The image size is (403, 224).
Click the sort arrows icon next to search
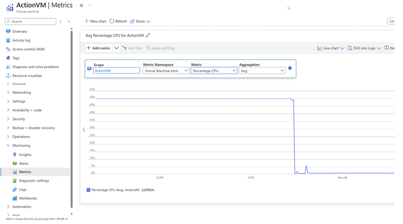[x=60, y=22]
